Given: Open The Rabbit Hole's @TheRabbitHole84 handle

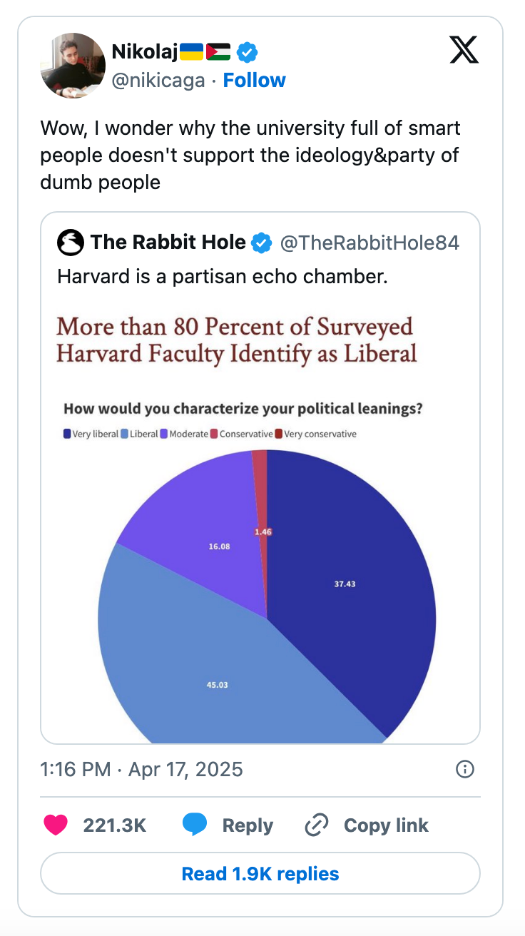Looking at the screenshot, I should pyautogui.click(x=372, y=243).
